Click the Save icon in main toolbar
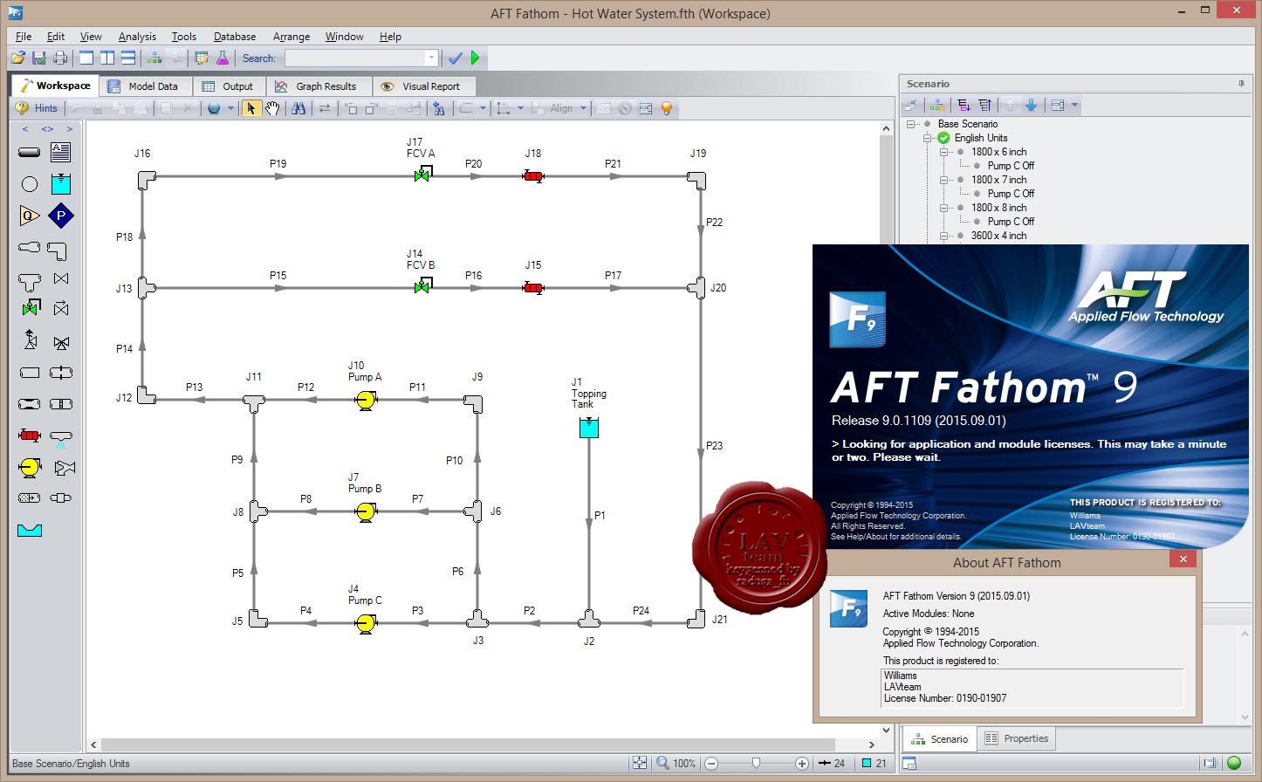The image size is (1262, 782). [x=39, y=58]
